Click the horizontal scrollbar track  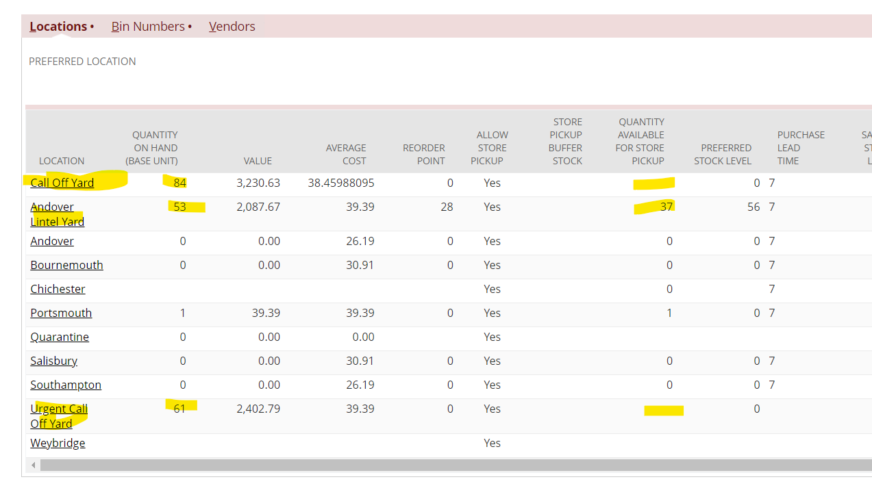[x=456, y=465]
